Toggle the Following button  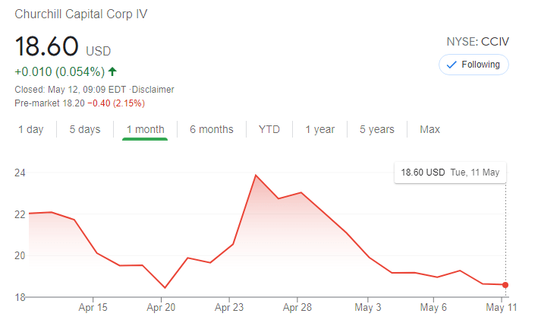coord(474,65)
